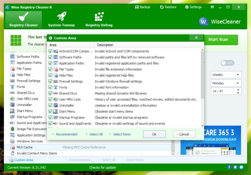Click Startup Programs icon in dialog list
The height and width of the screenshot is (175, 251).
click(56, 118)
